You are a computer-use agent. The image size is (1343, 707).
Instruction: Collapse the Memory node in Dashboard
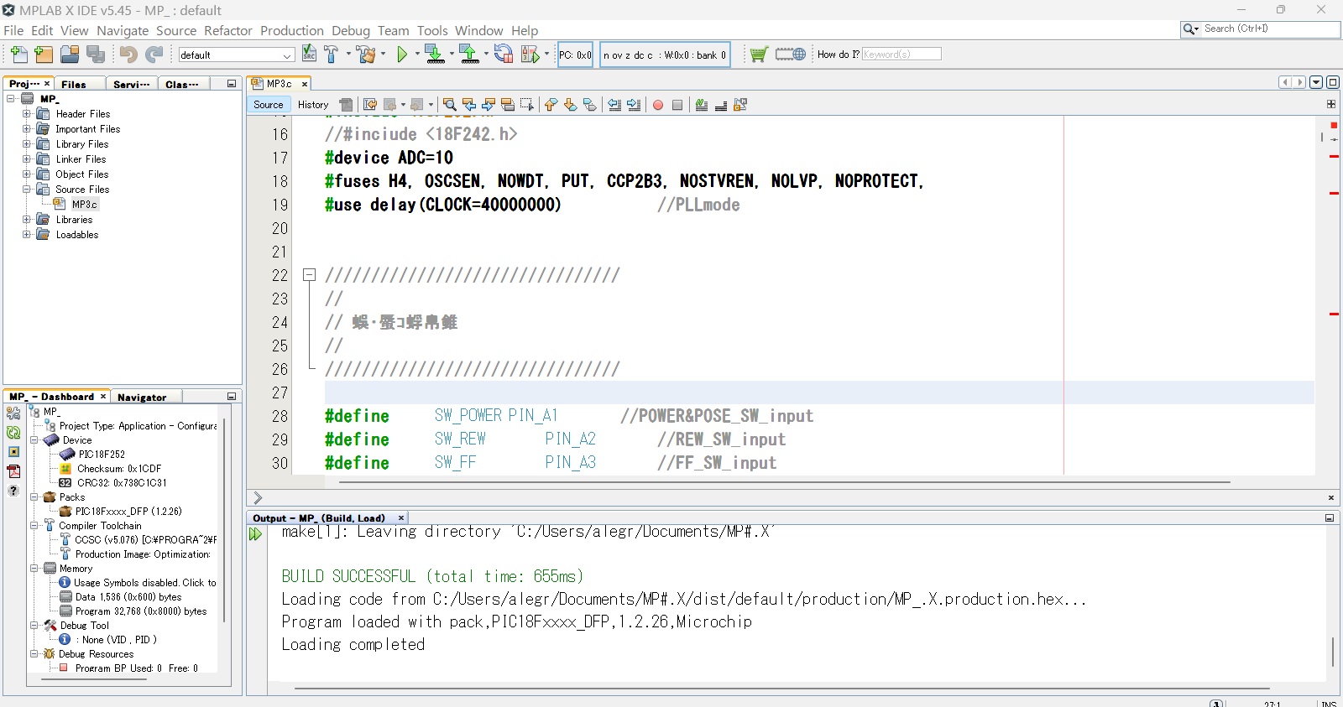point(34,569)
